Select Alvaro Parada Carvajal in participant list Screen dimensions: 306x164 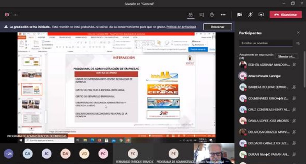(x=264, y=76)
